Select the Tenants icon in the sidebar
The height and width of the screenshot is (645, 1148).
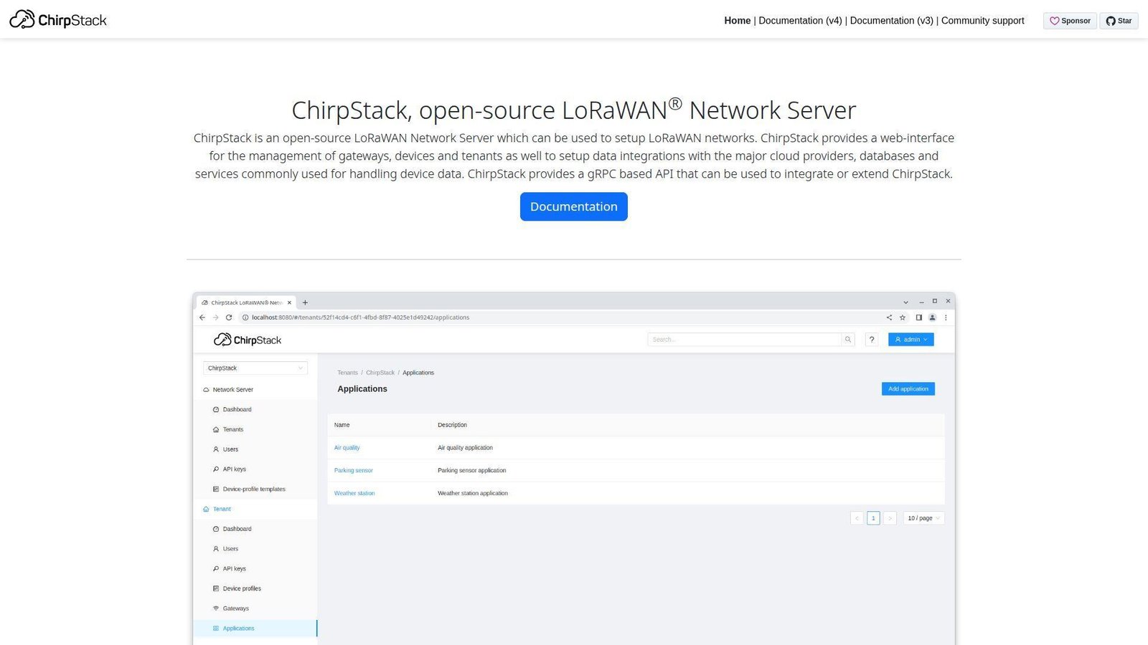(217, 429)
